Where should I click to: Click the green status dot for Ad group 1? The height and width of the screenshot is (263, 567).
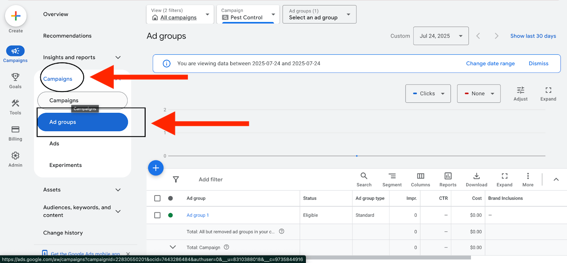pyautogui.click(x=170, y=215)
